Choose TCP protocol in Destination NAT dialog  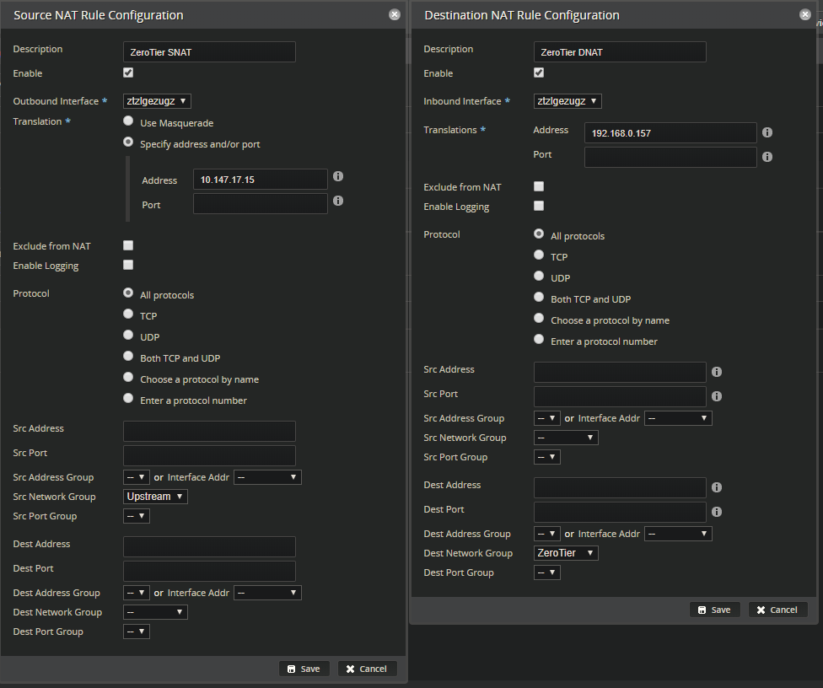point(539,255)
